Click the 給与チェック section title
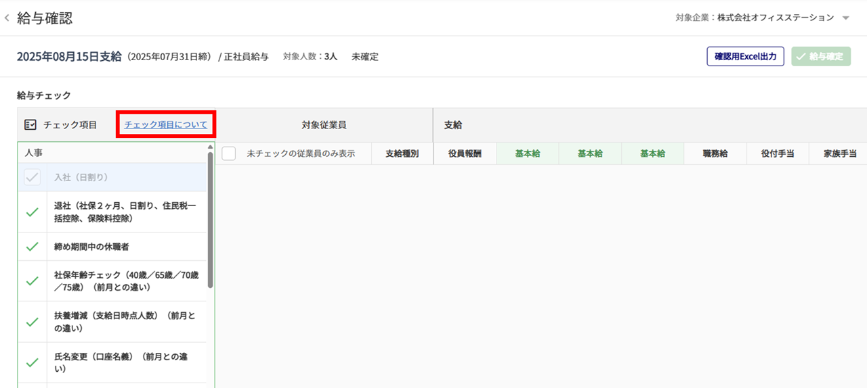The image size is (867, 388). [x=44, y=95]
